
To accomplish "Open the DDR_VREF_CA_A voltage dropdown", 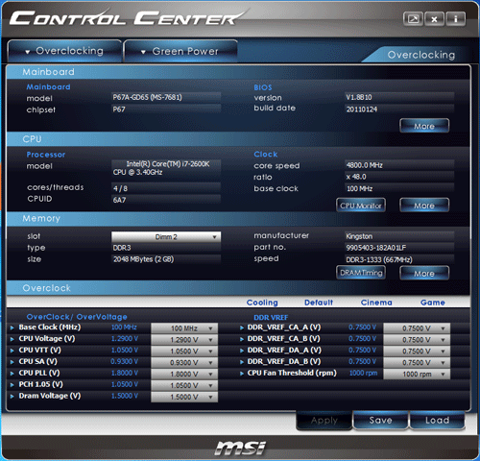I will 417,328.
